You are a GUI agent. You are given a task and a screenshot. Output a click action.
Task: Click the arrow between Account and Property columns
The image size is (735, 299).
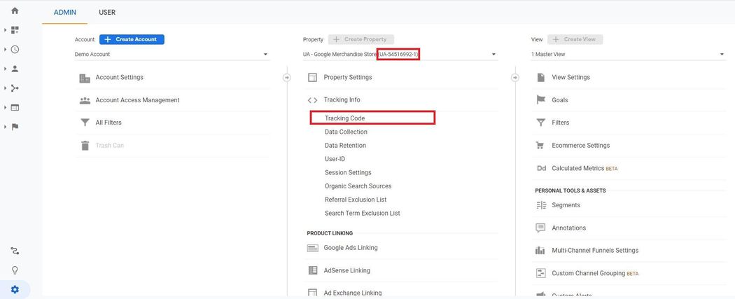tap(287, 77)
